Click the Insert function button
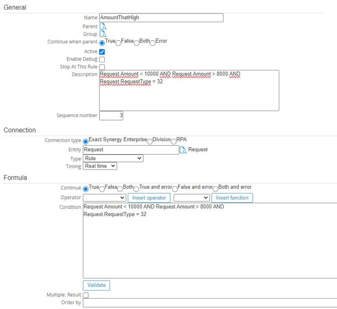 [x=232, y=198]
